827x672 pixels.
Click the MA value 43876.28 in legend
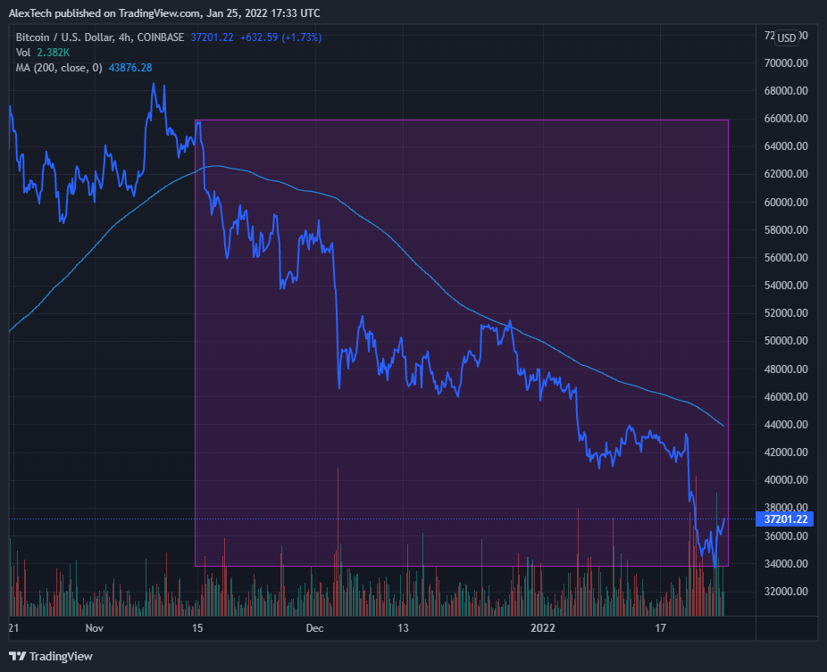point(131,68)
